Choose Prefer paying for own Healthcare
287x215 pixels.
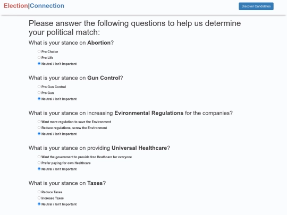[39, 163]
